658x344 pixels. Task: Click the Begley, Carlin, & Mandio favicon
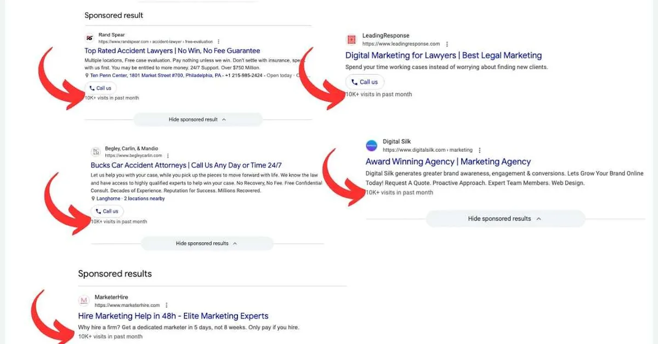95,152
